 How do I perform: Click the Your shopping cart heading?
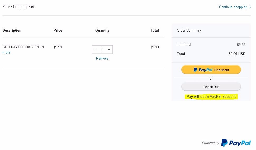(18, 7)
